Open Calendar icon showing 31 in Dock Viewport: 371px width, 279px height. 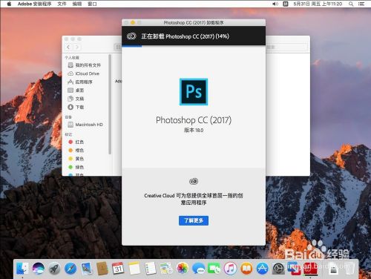(118, 269)
